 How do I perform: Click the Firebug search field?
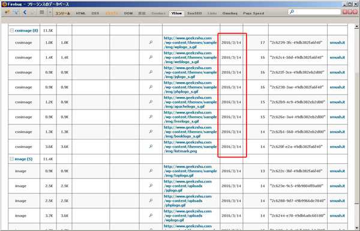314,12
